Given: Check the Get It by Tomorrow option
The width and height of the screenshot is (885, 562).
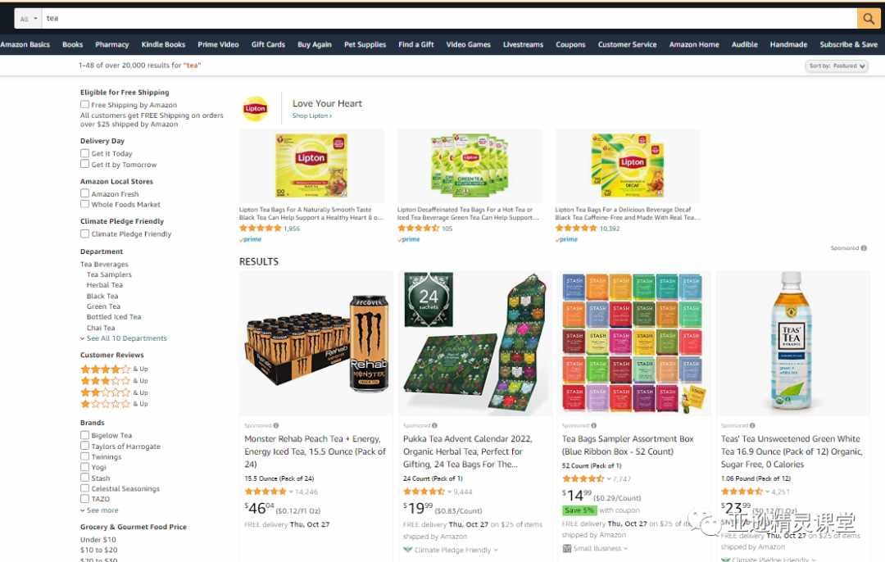Looking at the screenshot, I should 84,164.
